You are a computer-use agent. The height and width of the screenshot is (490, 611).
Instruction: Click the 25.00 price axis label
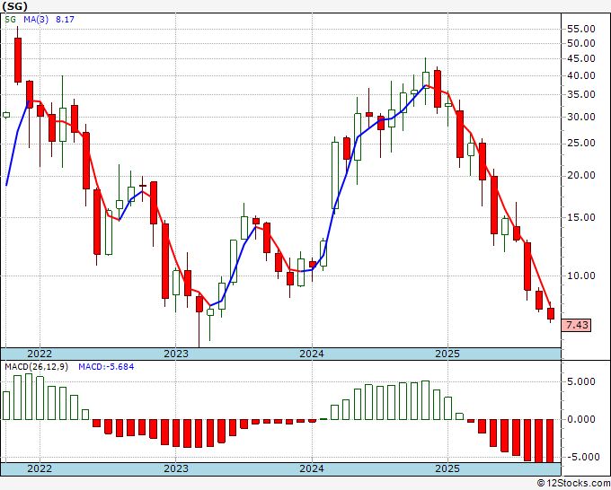[581, 144]
